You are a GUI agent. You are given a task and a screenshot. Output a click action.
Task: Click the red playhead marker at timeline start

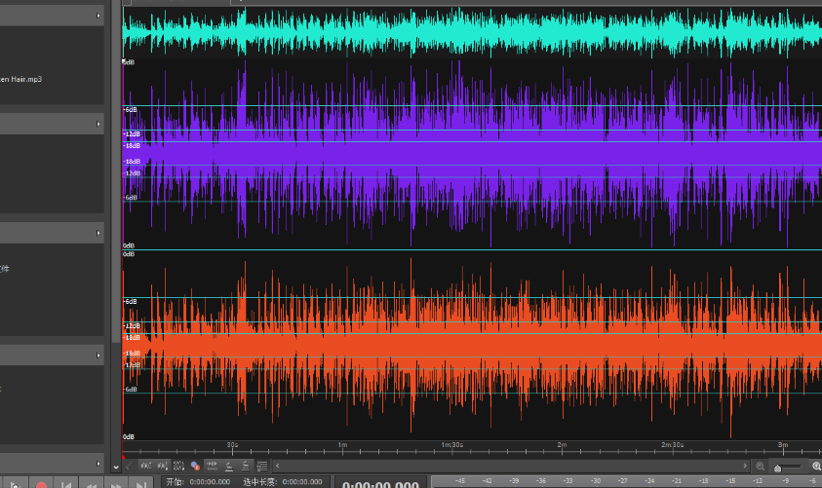click(123, 457)
